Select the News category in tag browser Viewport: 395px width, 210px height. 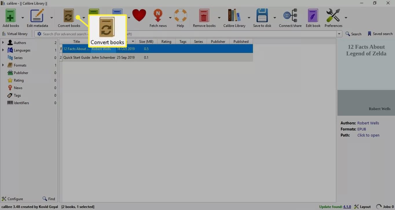coord(18,88)
